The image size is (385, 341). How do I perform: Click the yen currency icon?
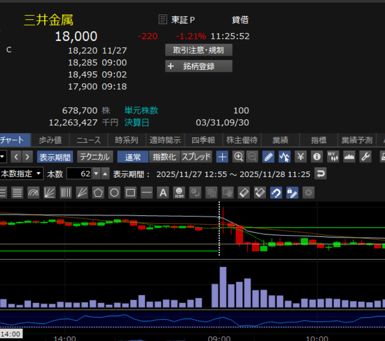301,156
